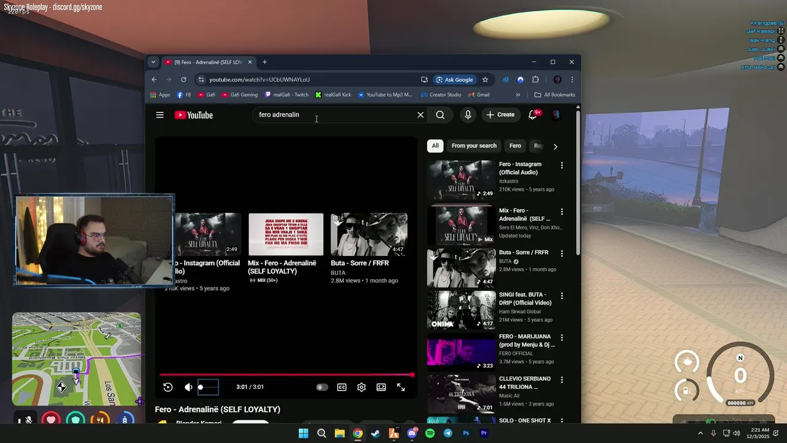Toggle closed captions (CC) on the player
This screenshot has height=443, width=787.
click(342, 387)
